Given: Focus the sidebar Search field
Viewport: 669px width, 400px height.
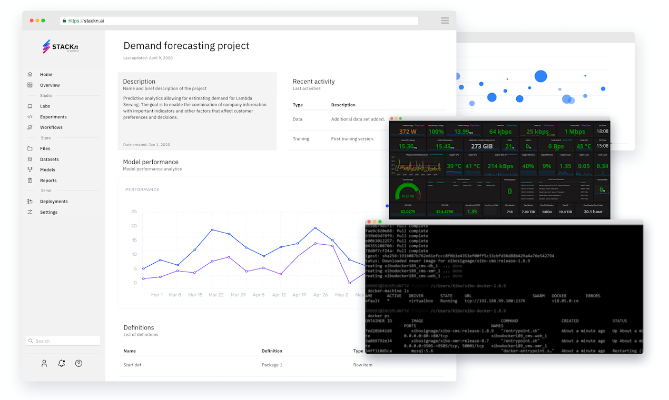Looking at the screenshot, I should click(x=63, y=341).
